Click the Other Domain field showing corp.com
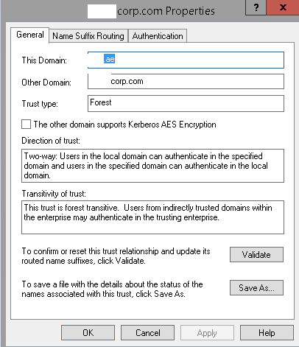The image size is (299, 347). tap(186, 82)
